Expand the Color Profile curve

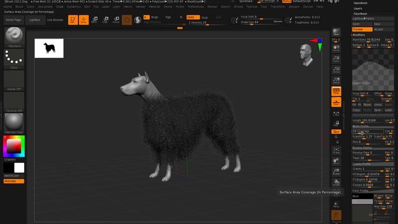[373, 190]
